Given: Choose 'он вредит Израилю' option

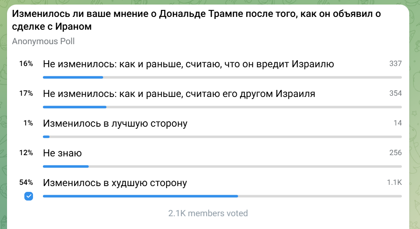Looking at the screenshot, I should click(x=188, y=64).
